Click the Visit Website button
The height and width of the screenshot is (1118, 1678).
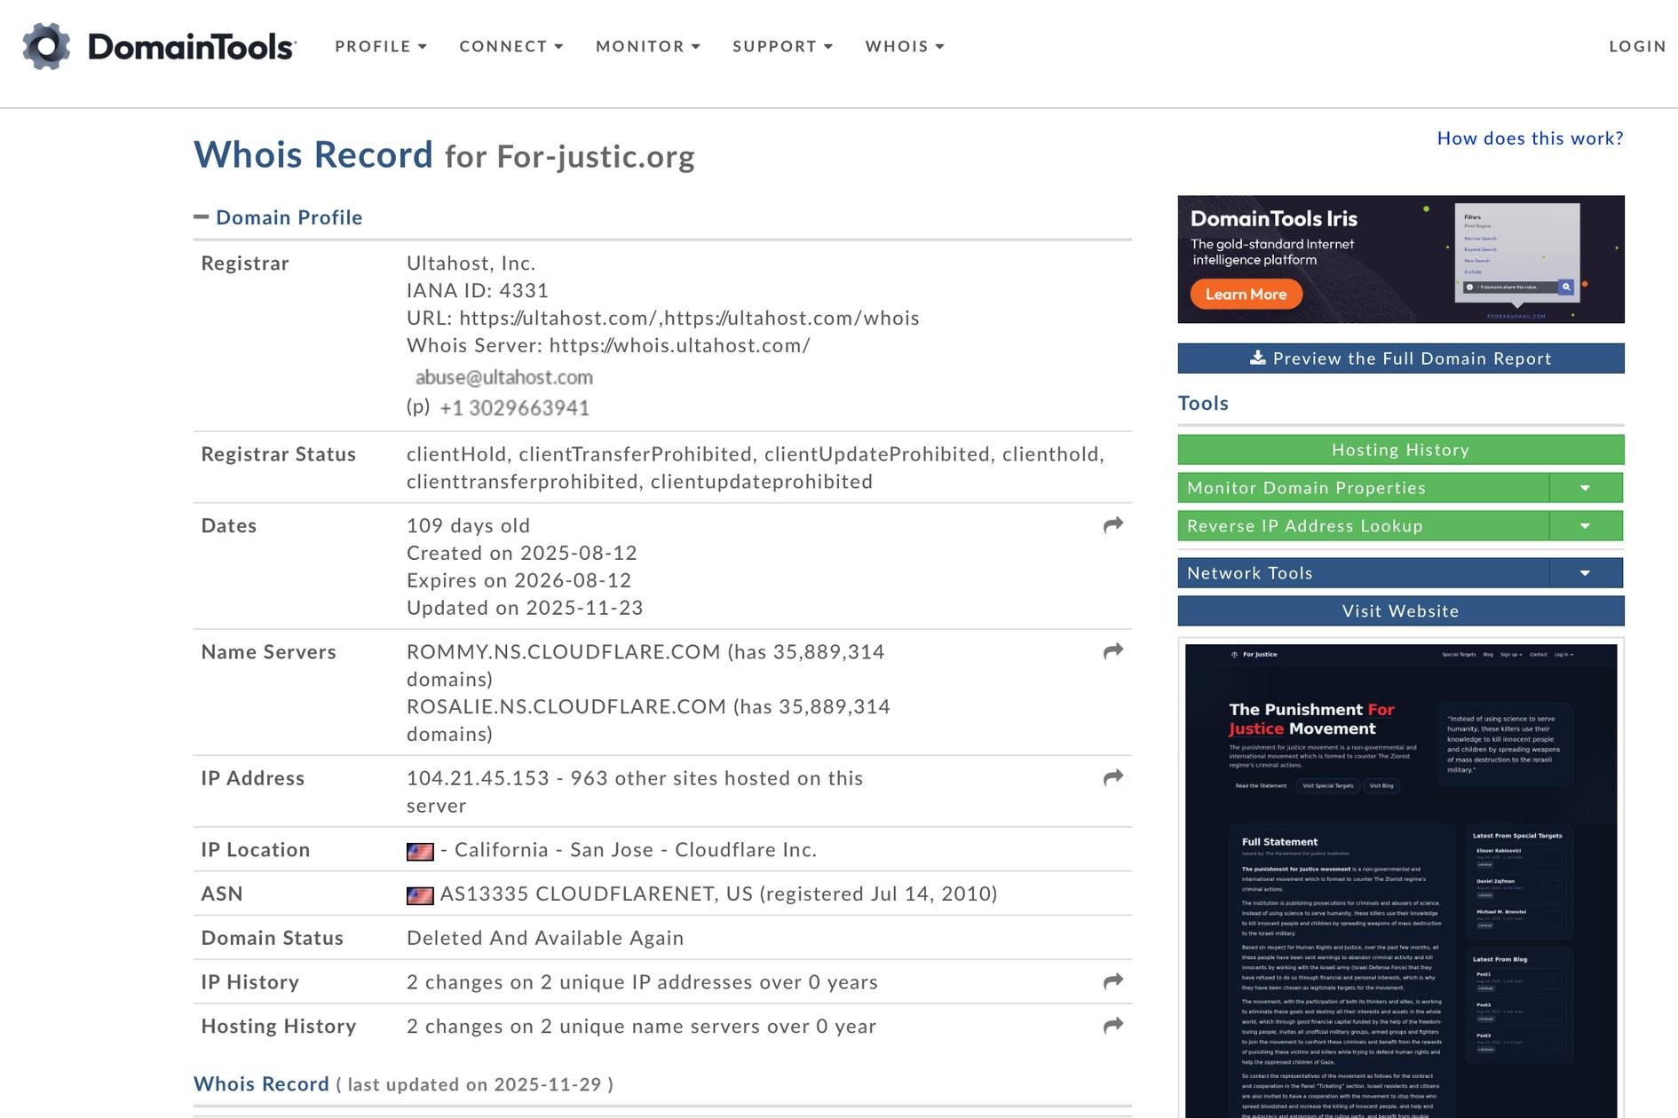pyautogui.click(x=1399, y=610)
